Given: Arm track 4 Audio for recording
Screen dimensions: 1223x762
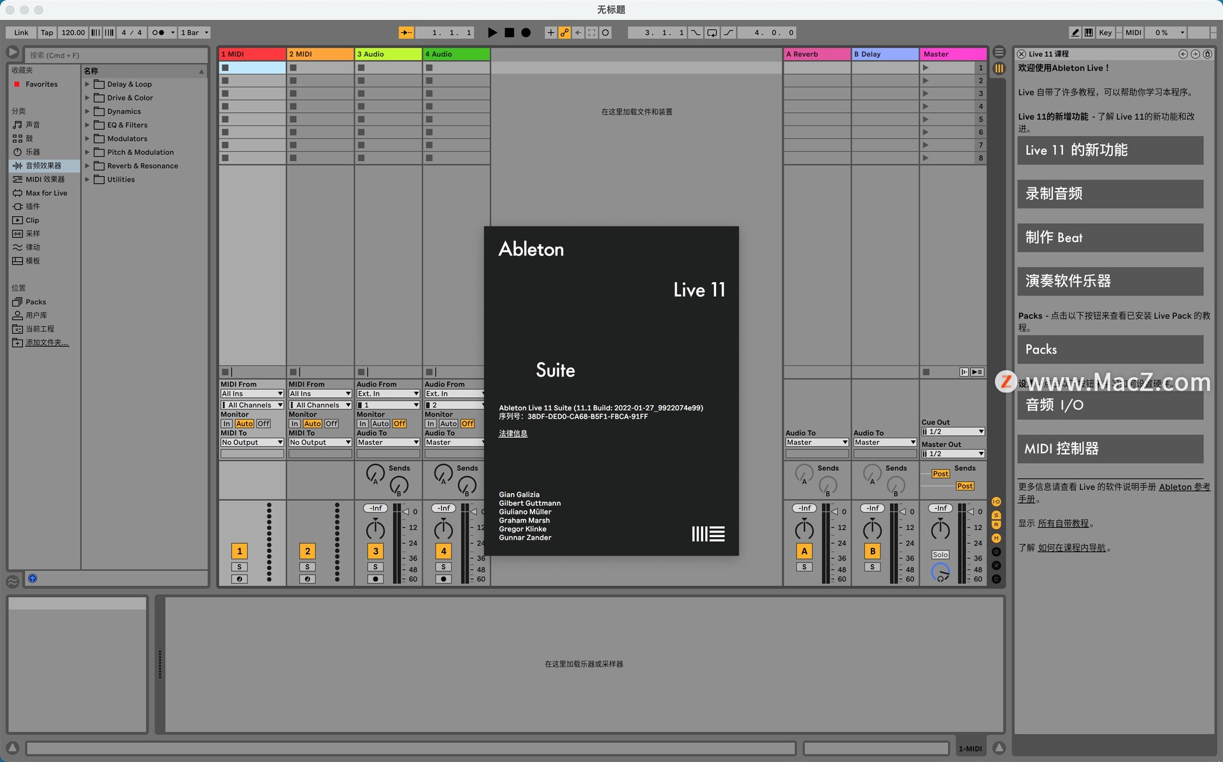Looking at the screenshot, I should [x=443, y=579].
